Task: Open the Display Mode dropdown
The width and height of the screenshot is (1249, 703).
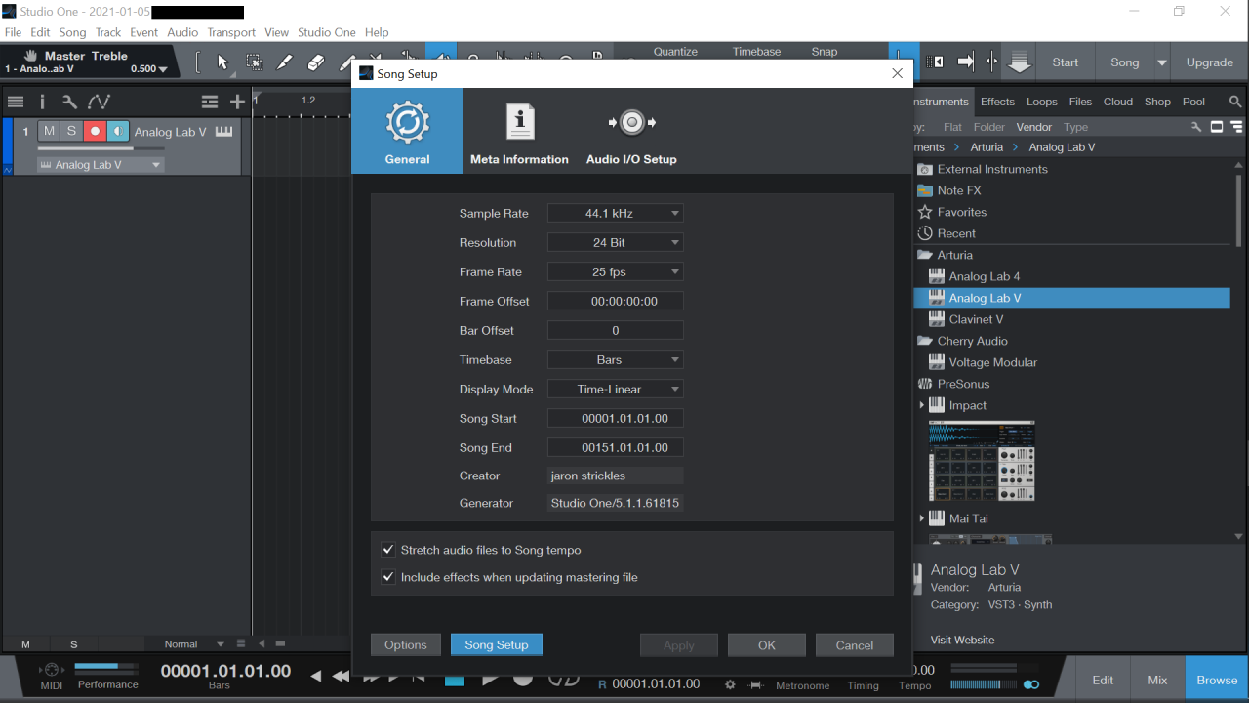Action: [615, 389]
